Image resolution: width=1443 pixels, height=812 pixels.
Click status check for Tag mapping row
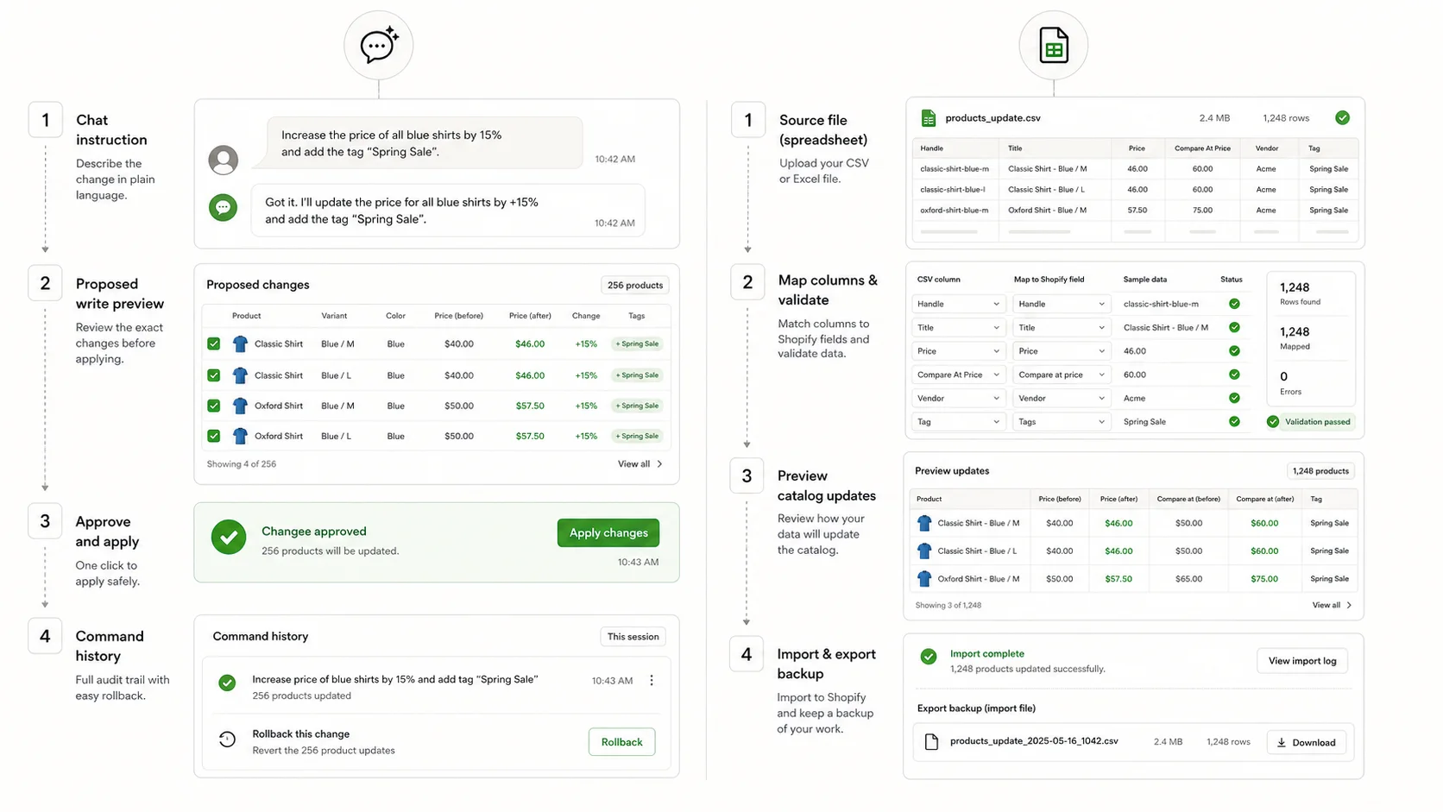[1234, 422]
